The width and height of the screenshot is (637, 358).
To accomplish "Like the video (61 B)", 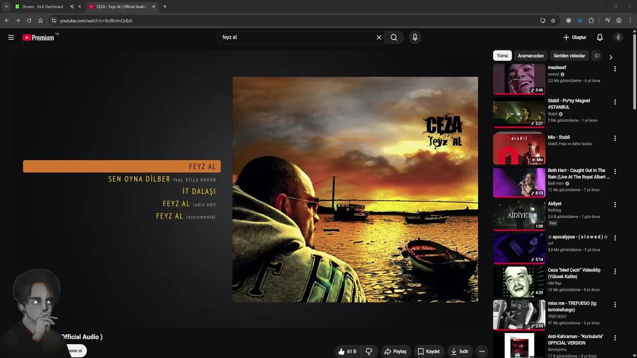I will pos(348,352).
